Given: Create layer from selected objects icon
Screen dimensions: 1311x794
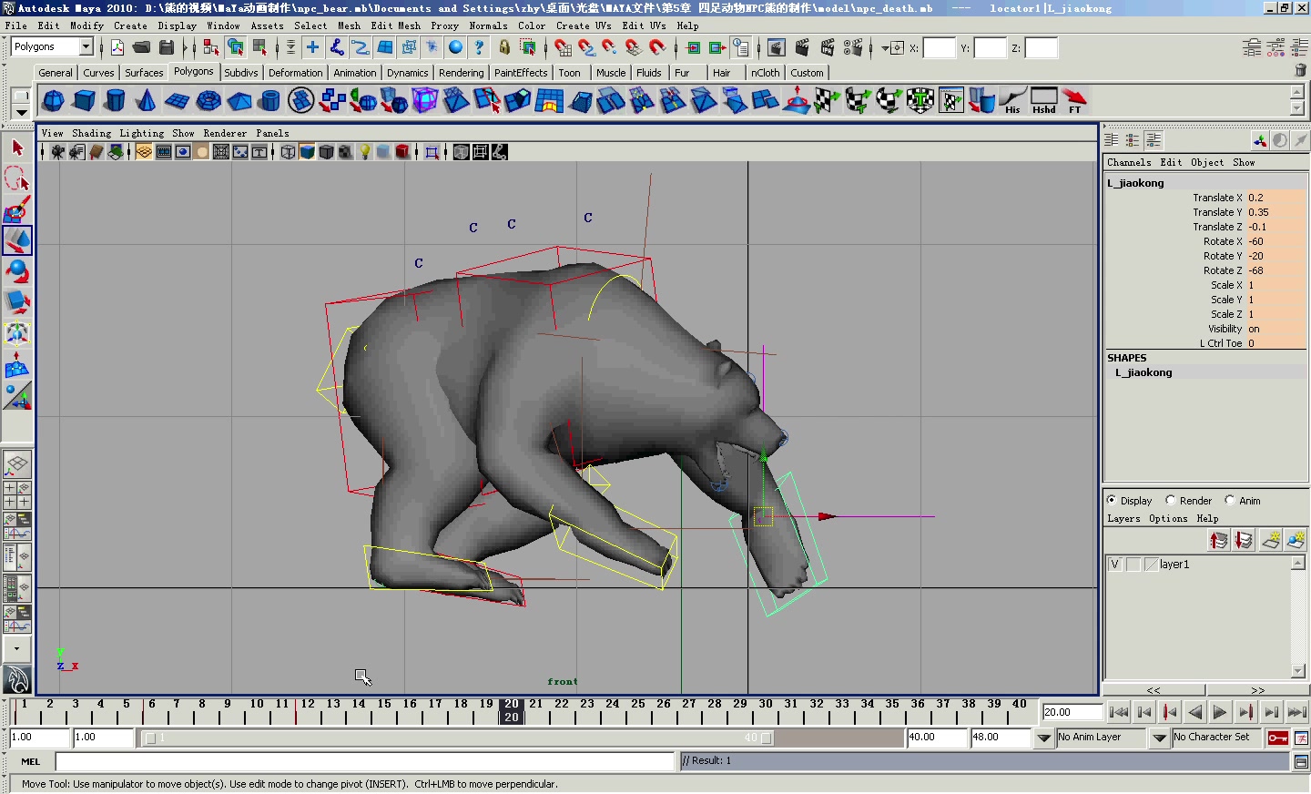Looking at the screenshot, I should [1296, 540].
